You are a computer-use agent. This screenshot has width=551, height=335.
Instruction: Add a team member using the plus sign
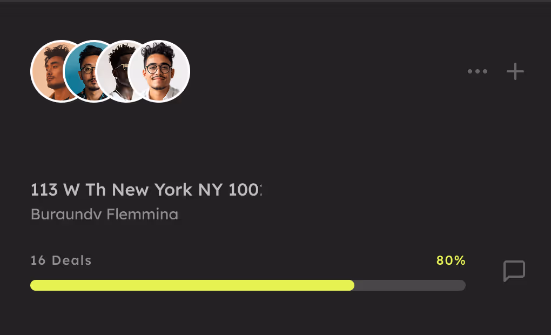pos(515,71)
